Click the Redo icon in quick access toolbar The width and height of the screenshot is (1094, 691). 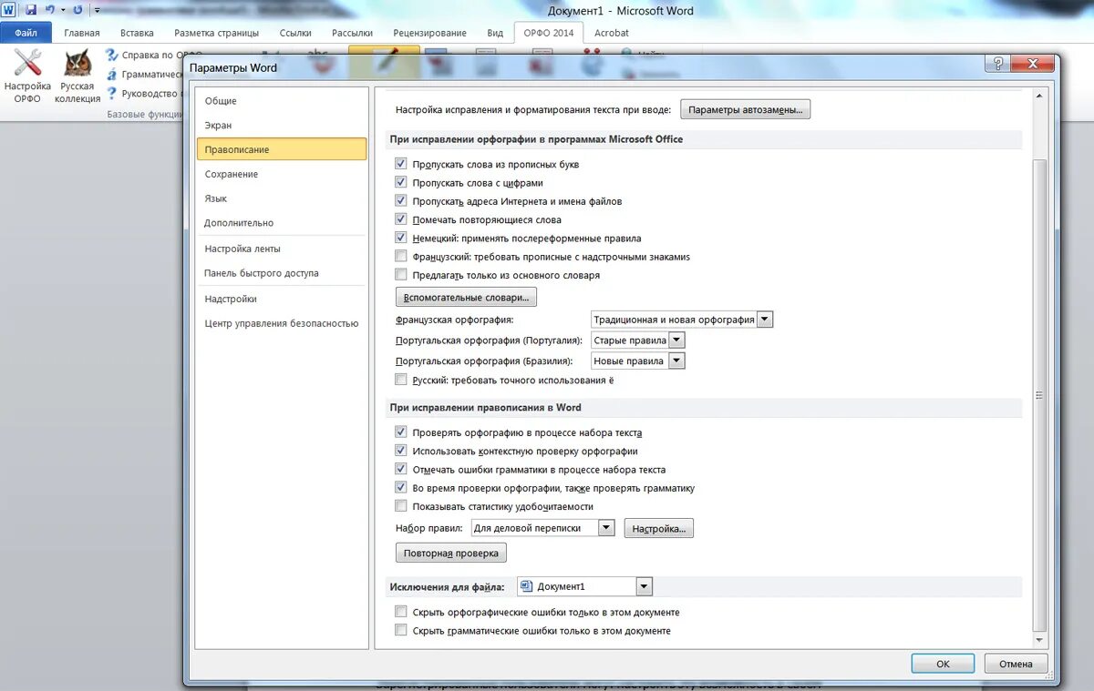tap(77, 10)
